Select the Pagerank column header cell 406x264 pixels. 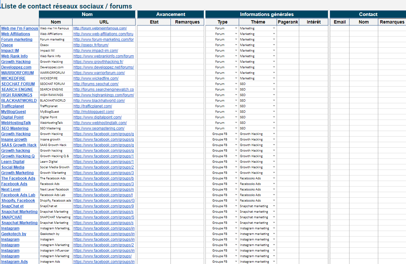click(288, 22)
